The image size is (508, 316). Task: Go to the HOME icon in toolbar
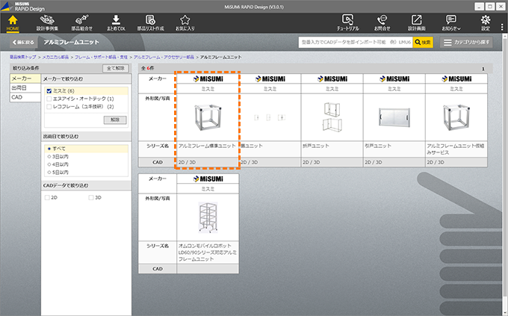click(13, 22)
